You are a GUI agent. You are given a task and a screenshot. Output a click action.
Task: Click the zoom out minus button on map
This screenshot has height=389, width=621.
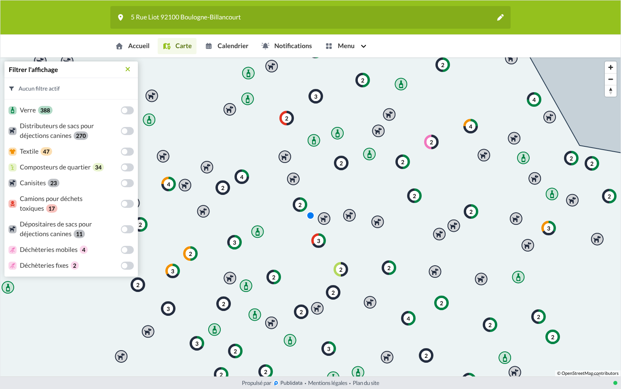tap(610, 79)
